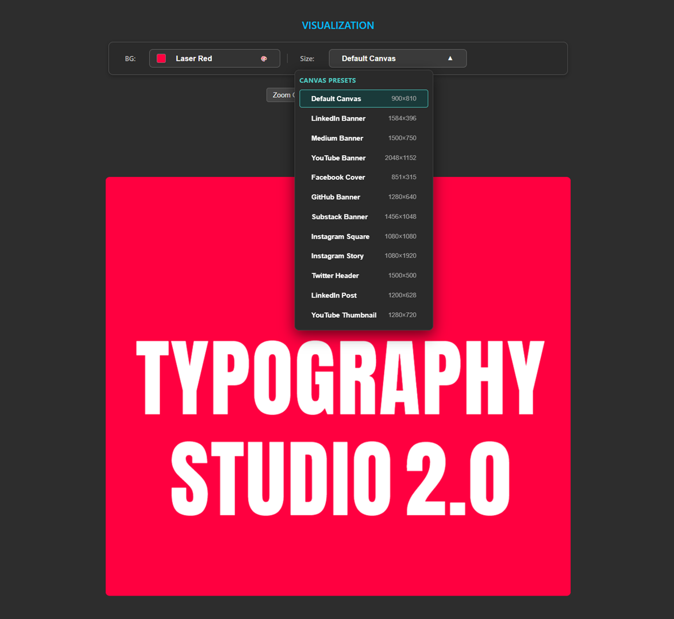
Task: Click the palette icon in background selector
Action: point(264,59)
